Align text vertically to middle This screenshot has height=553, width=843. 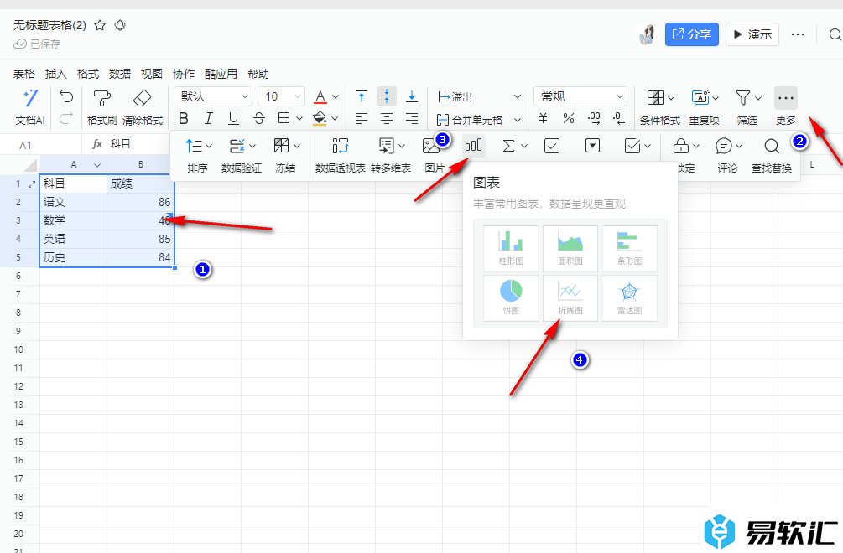click(387, 96)
